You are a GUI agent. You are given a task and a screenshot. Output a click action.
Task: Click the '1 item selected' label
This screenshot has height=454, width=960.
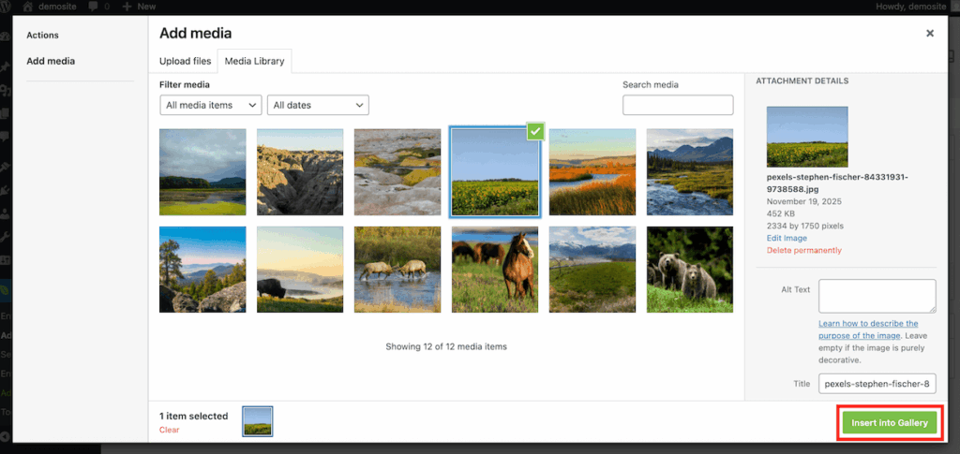coord(193,417)
